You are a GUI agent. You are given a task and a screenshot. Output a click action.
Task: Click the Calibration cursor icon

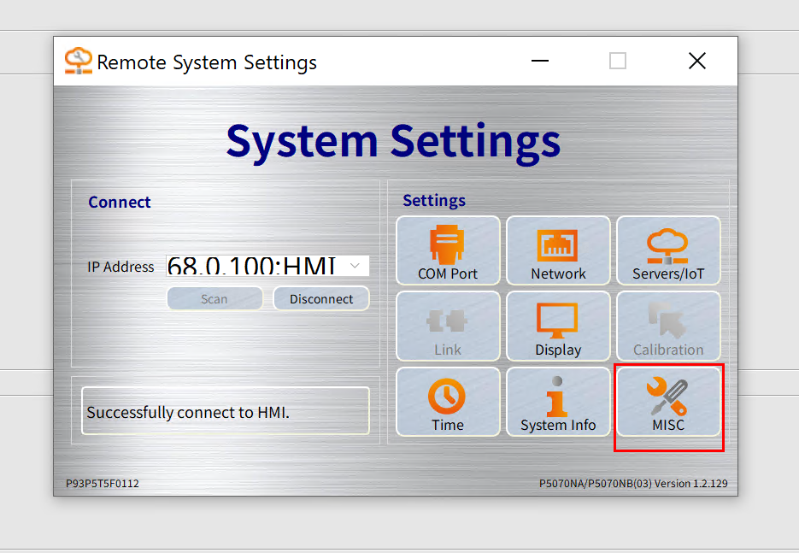[x=668, y=326]
